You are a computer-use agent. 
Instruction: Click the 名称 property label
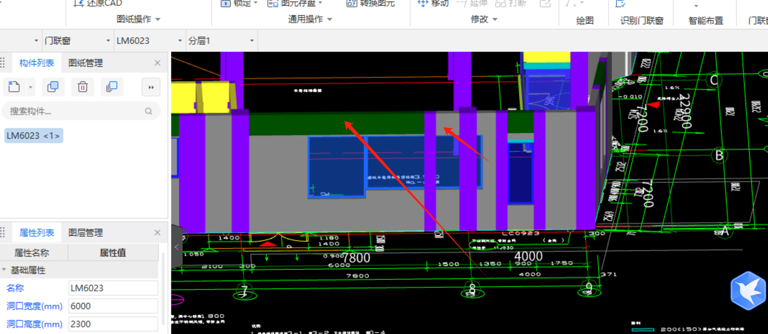(15, 288)
